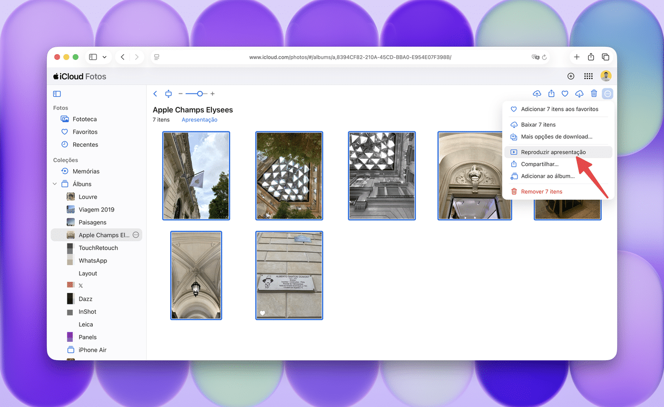Click the blue share icon above photos
The image size is (664, 407).
551,94
